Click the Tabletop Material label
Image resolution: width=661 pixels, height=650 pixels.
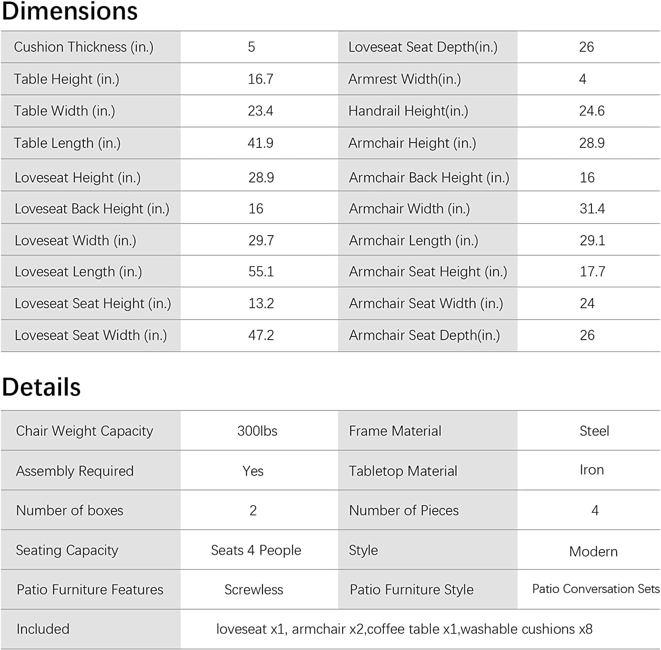(x=403, y=471)
